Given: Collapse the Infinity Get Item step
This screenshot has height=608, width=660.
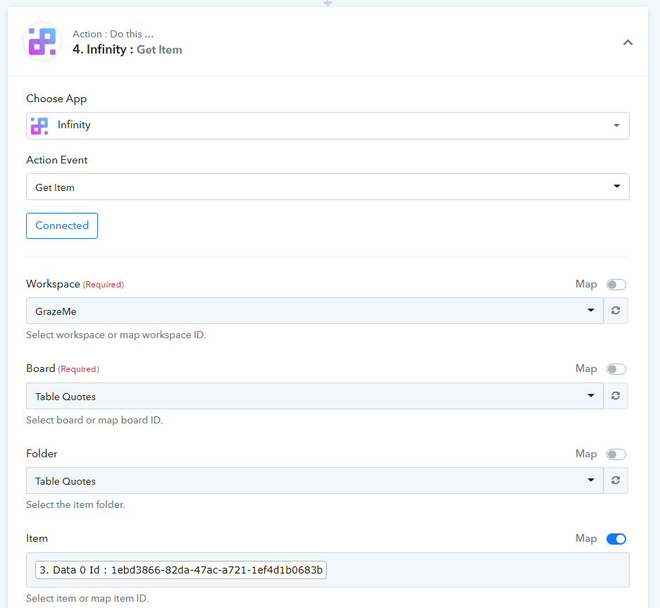Looking at the screenshot, I should click(x=628, y=42).
